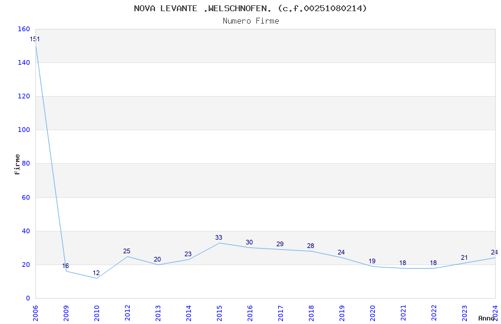Select the data label 19 for 2020

pyautogui.click(x=372, y=261)
